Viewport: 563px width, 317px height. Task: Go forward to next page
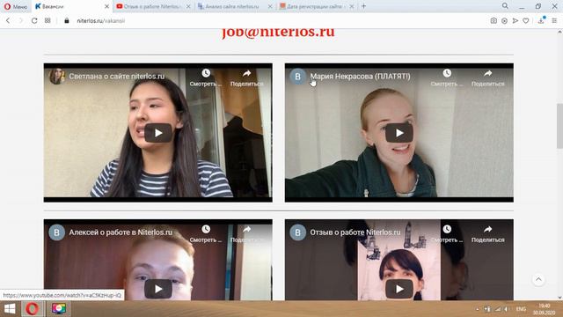click(21, 21)
